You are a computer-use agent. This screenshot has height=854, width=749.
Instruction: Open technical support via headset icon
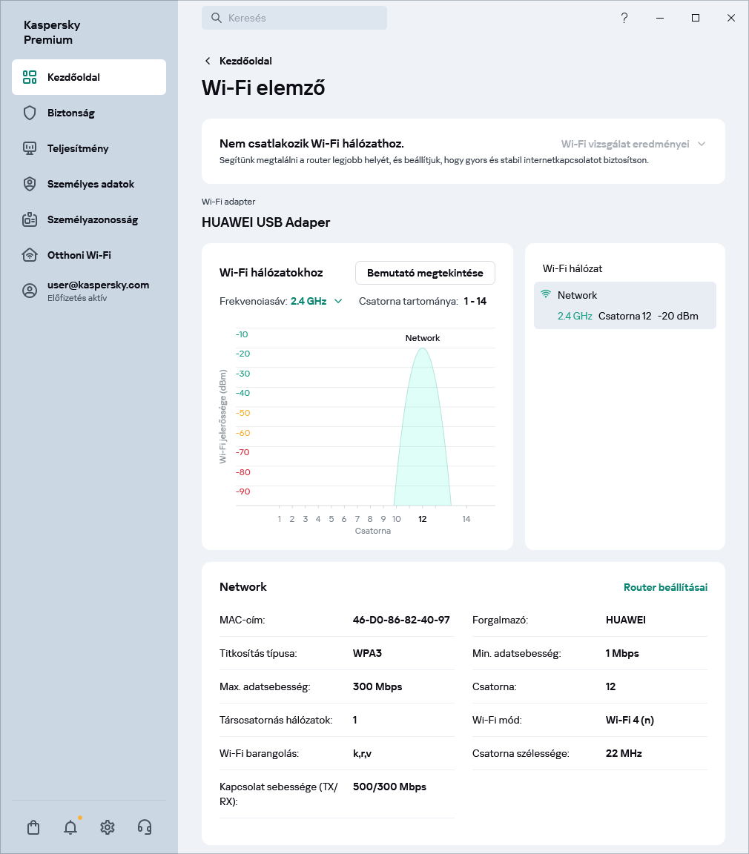(x=144, y=827)
